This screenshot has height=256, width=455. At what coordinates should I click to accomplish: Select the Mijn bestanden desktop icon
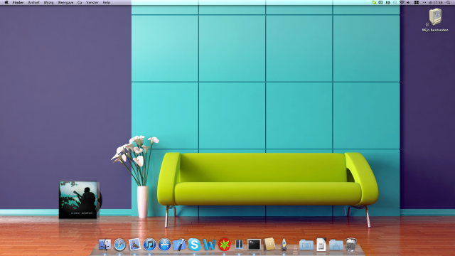point(435,20)
